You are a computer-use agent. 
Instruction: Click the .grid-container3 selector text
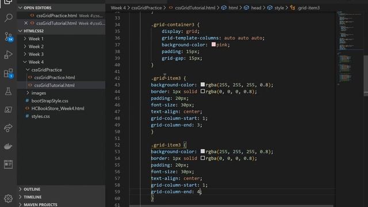[172, 25]
